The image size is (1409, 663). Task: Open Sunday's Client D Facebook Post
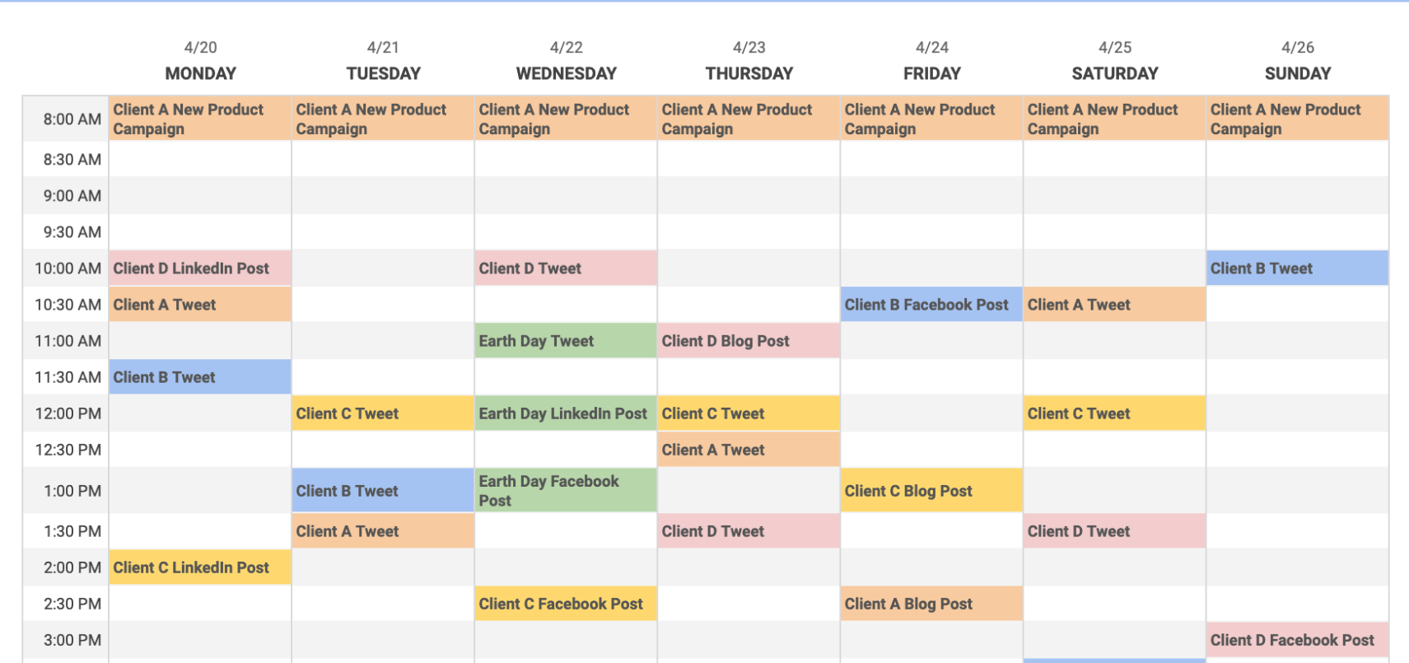point(1296,640)
